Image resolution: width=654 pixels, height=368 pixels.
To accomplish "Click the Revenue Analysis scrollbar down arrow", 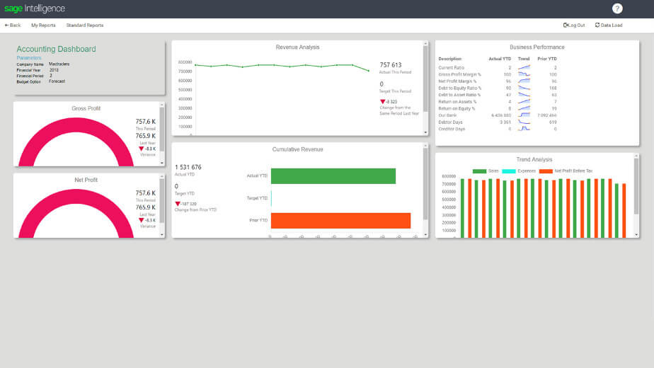I will point(425,132).
